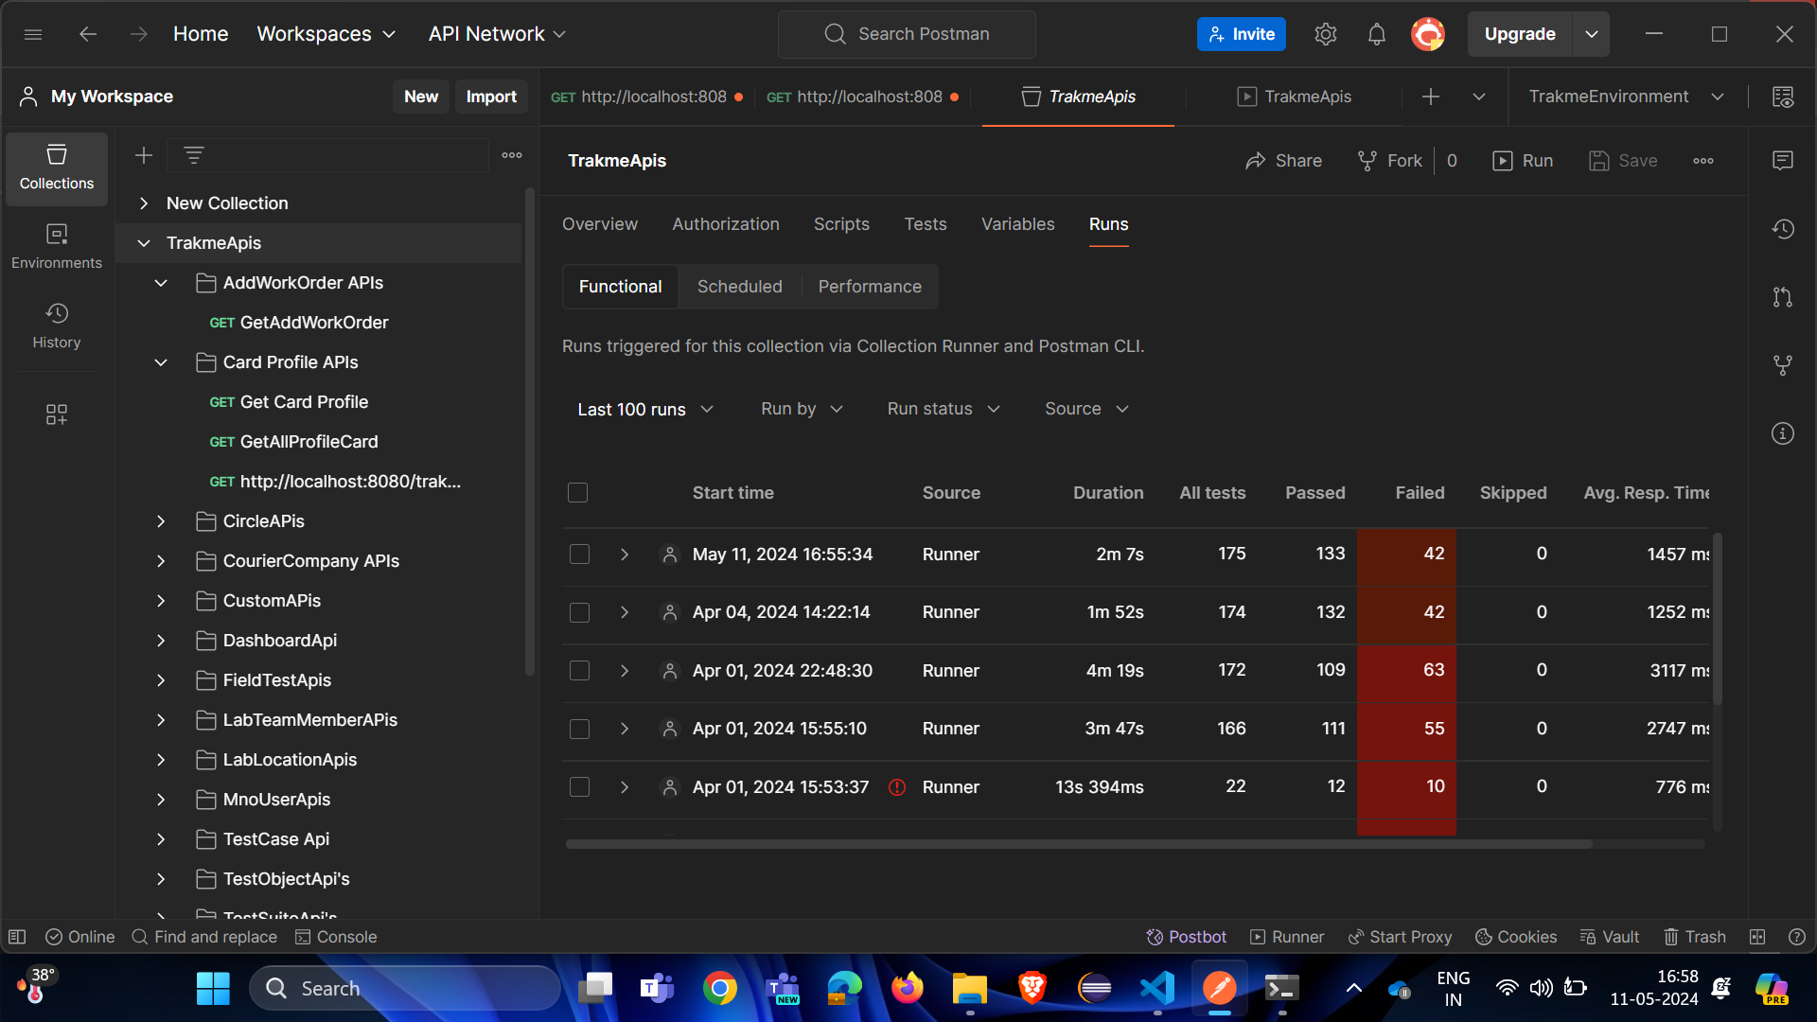Open the notifications bell
Image resolution: width=1817 pixels, height=1022 pixels.
[x=1377, y=34]
